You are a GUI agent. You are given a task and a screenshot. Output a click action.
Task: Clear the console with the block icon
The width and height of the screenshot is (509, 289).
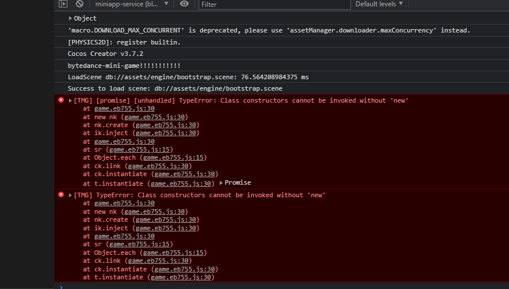pos(79,4)
